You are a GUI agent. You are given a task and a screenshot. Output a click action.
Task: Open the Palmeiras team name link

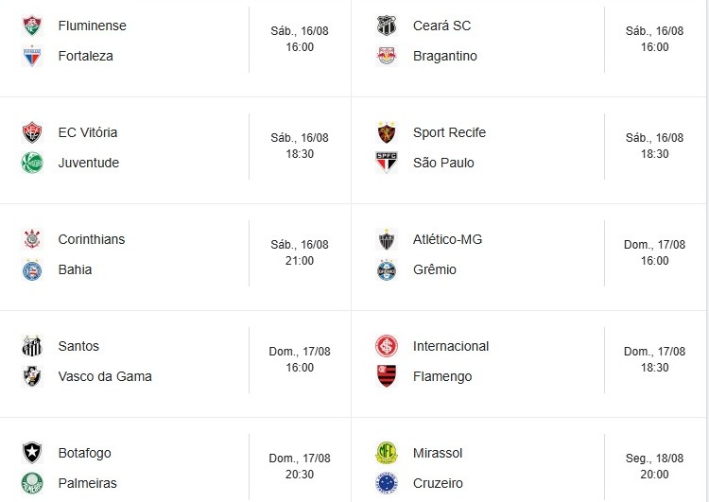[x=87, y=483]
